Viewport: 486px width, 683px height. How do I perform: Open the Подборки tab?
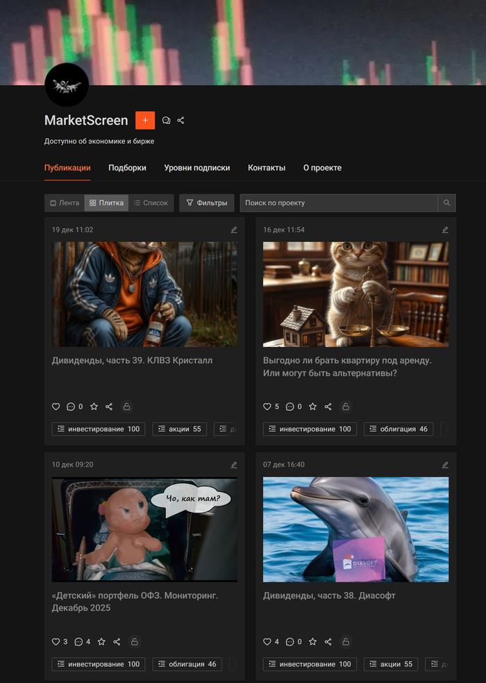(127, 168)
